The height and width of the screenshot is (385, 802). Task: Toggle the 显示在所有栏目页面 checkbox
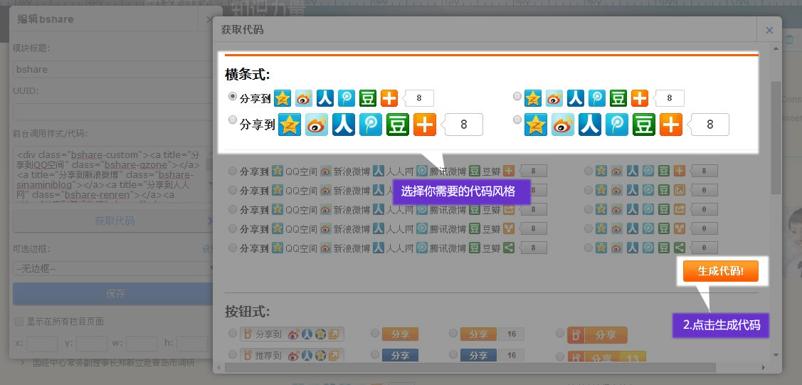tap(19, 321)
